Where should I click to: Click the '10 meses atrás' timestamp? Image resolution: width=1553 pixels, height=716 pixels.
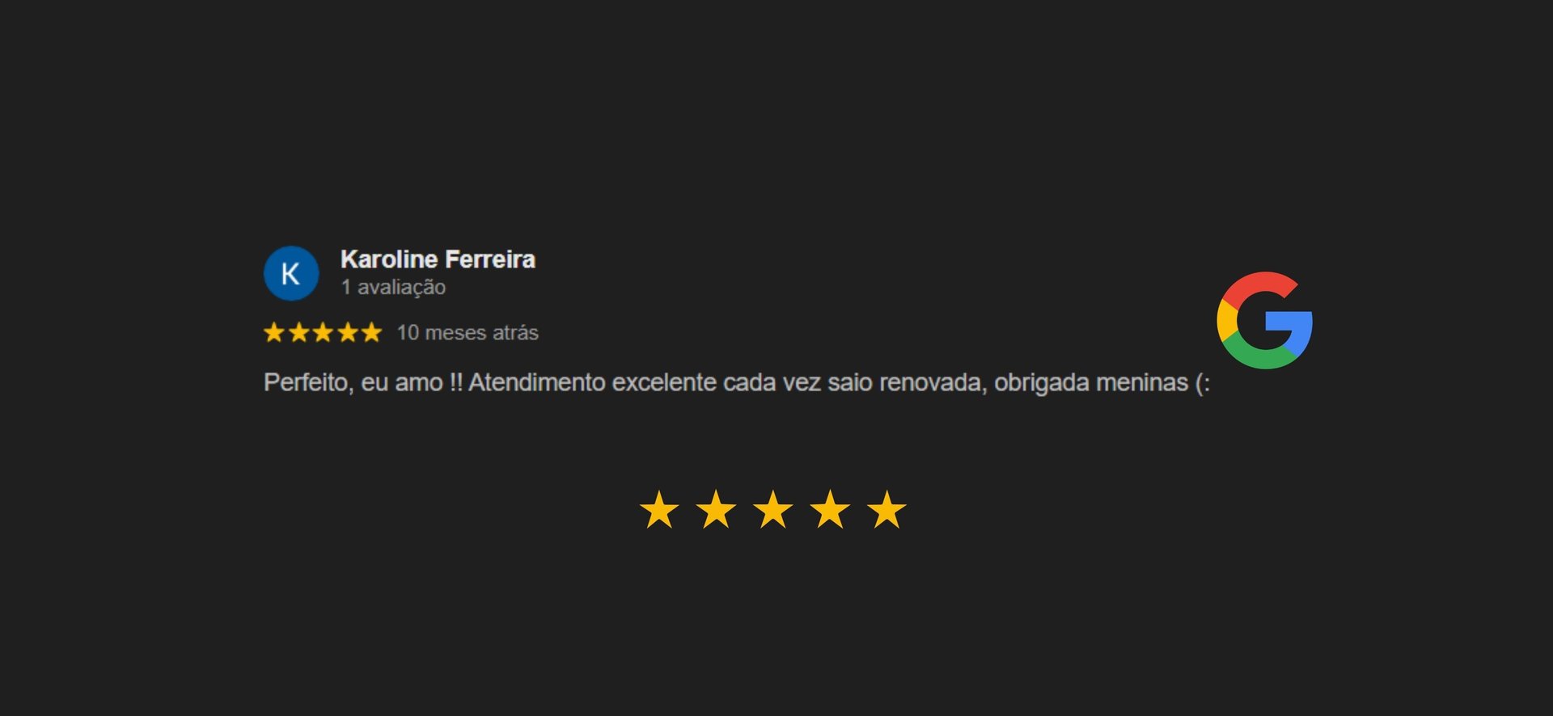click(468, 332)
